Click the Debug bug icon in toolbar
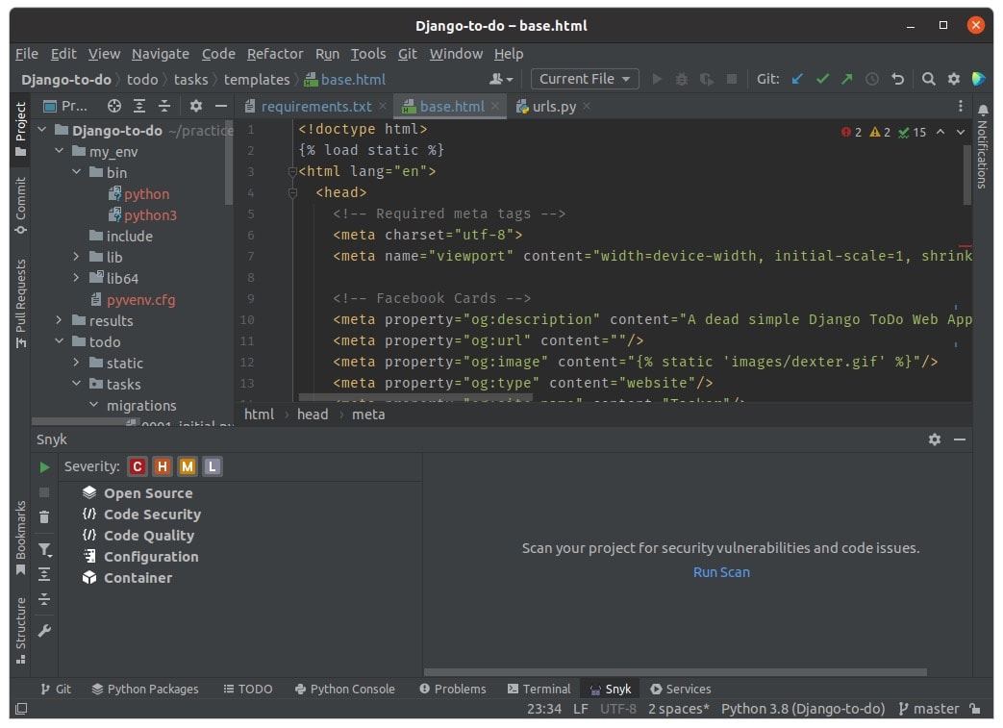The height and width of the screenshot is (728, 1003). [x=682, y=79]
